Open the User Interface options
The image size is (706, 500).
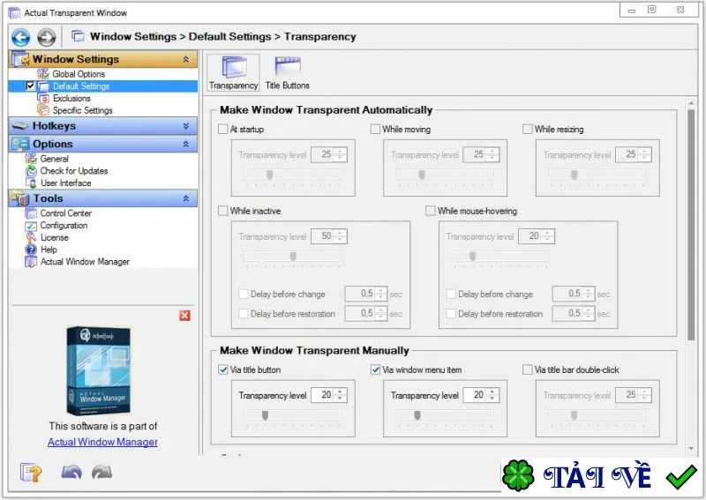click(x=65, y=183)
